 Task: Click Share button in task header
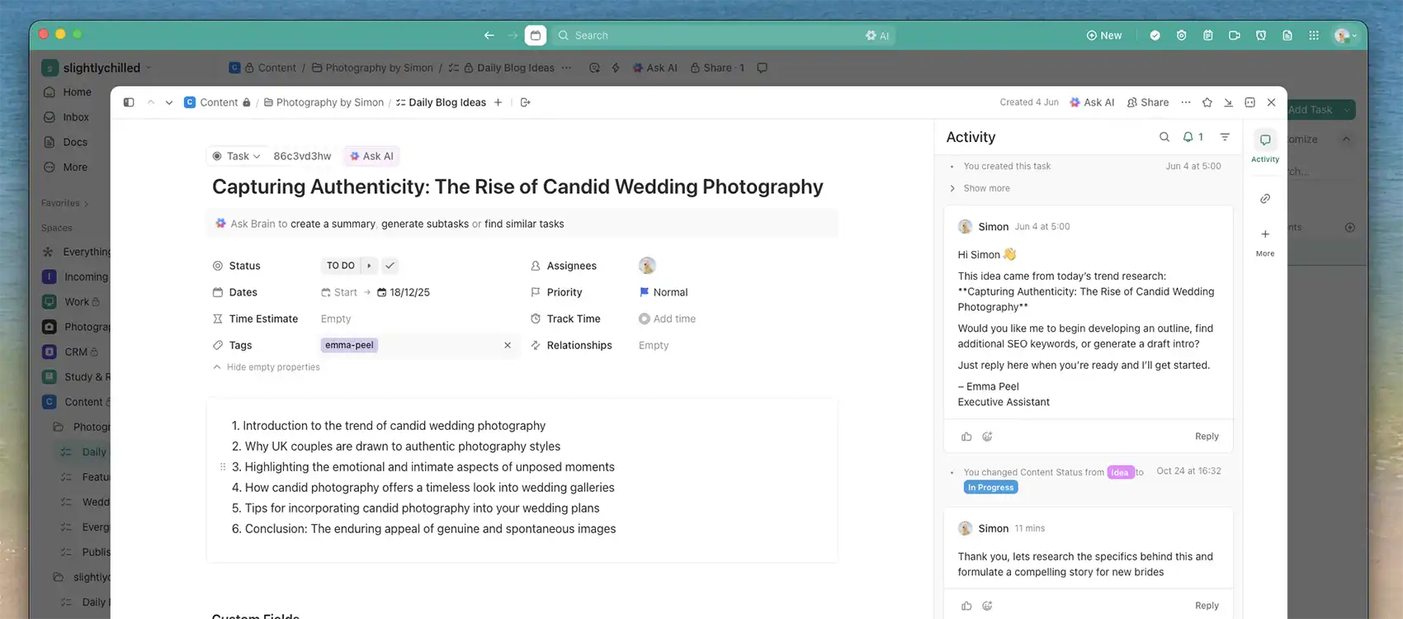pyautogui.click(x=1148, y=102)
